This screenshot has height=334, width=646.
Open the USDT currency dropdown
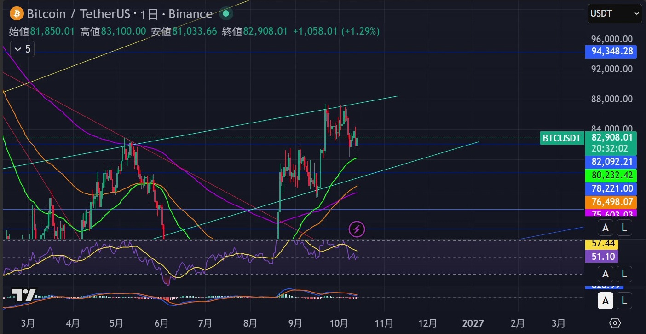tap(614, 13)
